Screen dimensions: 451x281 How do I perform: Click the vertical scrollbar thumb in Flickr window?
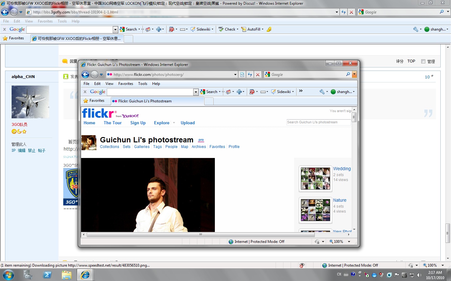click(354, 117)
